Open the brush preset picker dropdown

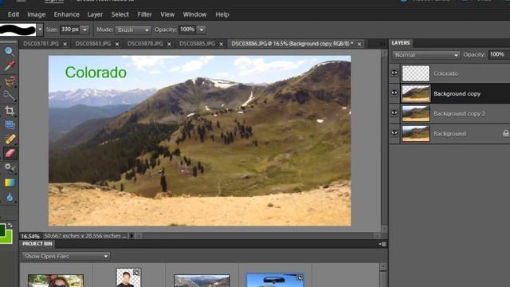(x=40, y=29)
